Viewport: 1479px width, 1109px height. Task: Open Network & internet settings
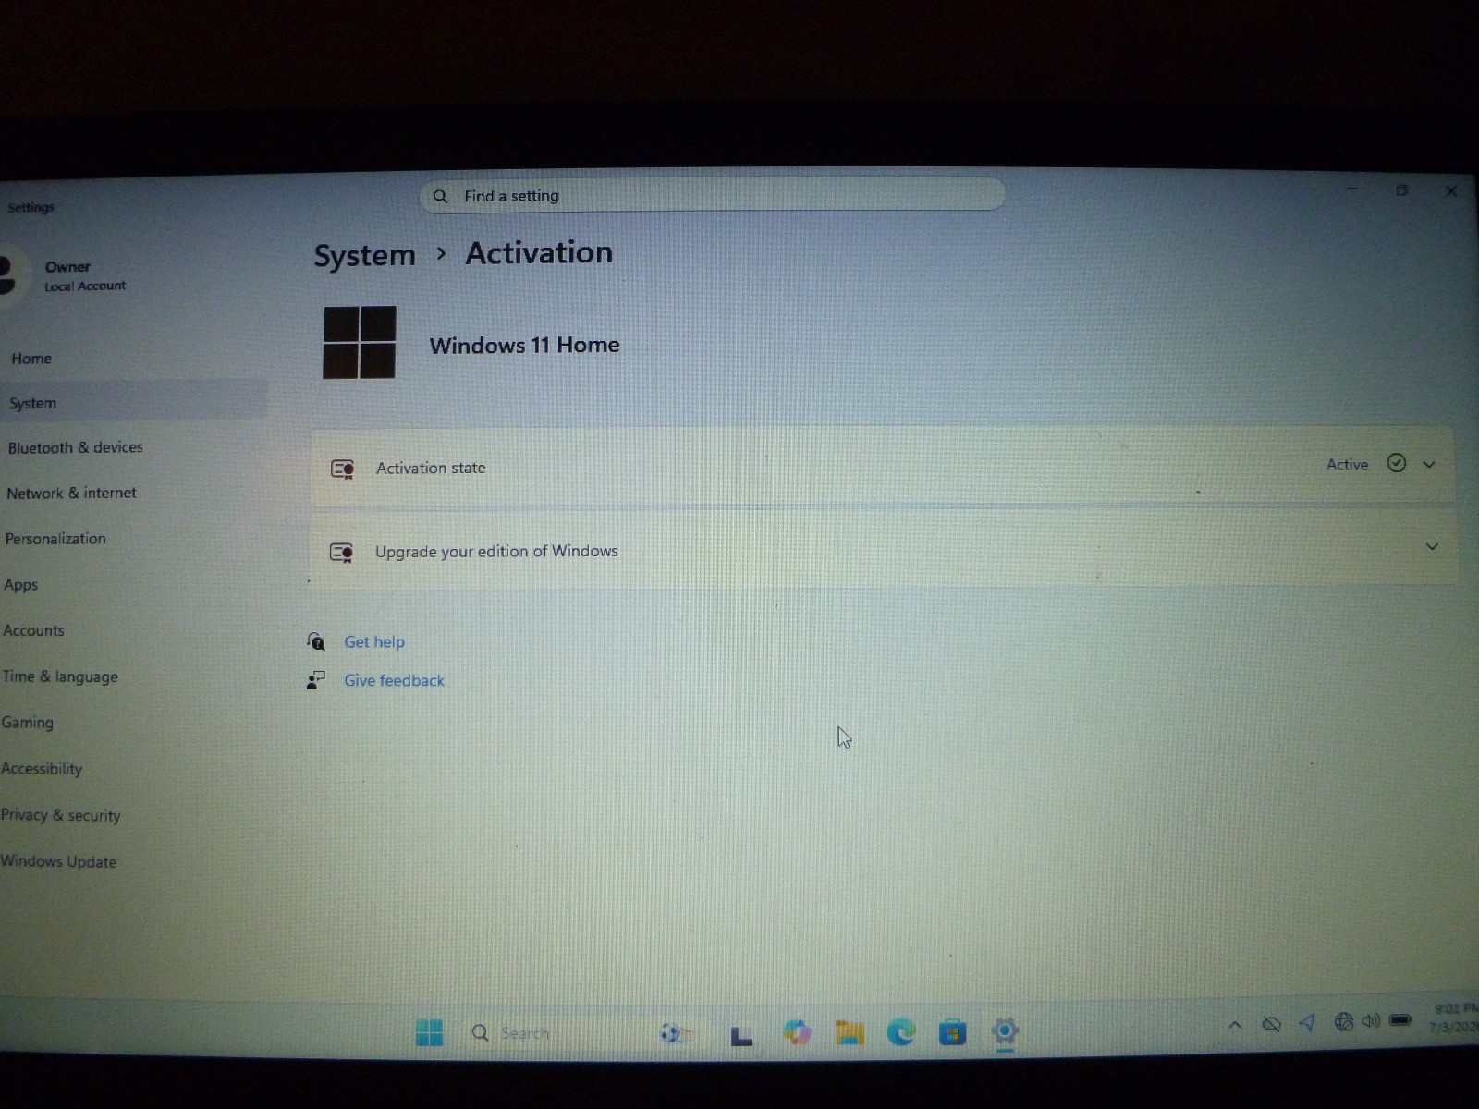(x=71, y=493)
